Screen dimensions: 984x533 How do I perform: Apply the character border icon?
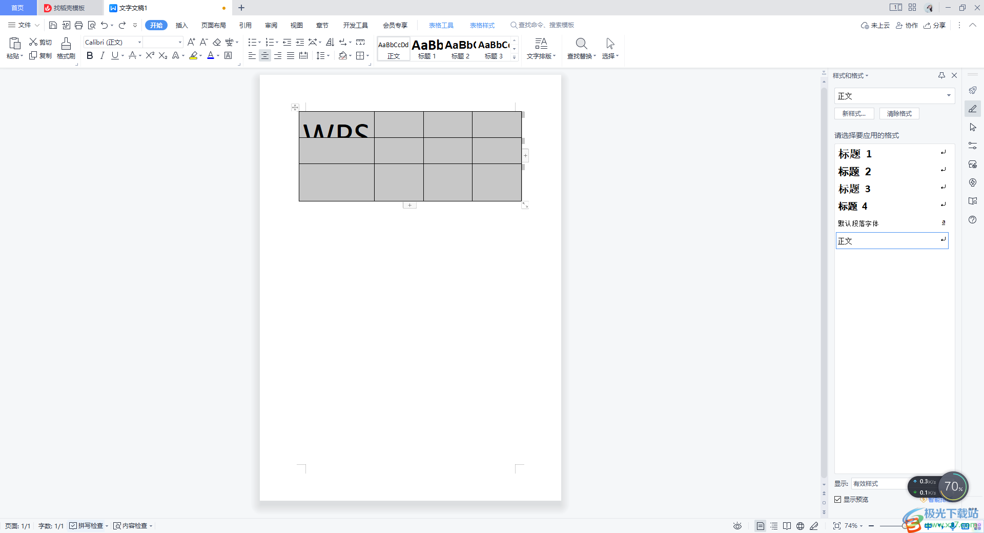(228, 55)
